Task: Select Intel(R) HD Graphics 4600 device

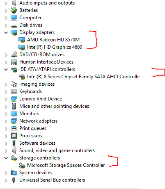Action: pyautogui.click(x=55, y=47)
